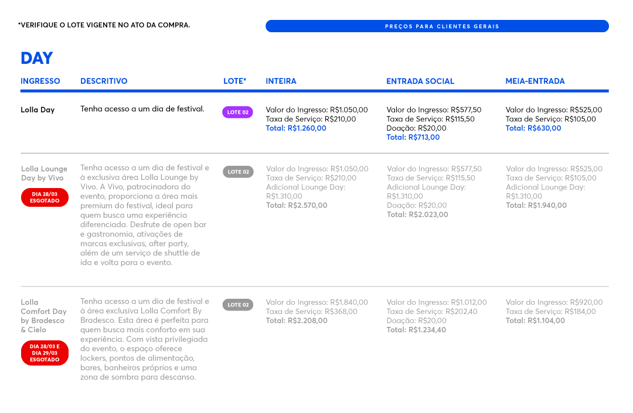Click gray LOTE 02 badge in Lolla Lounge row
The height and width of the screenshot is (413, 633).
click(238, 172)
